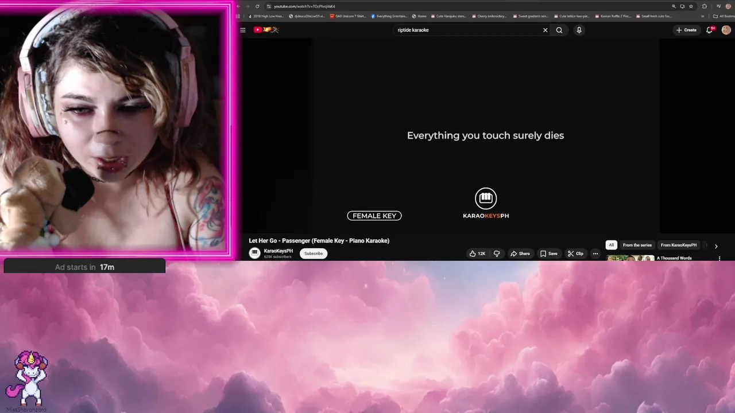
Task: Bookmark this page with the star
Action: click(691, 6)
